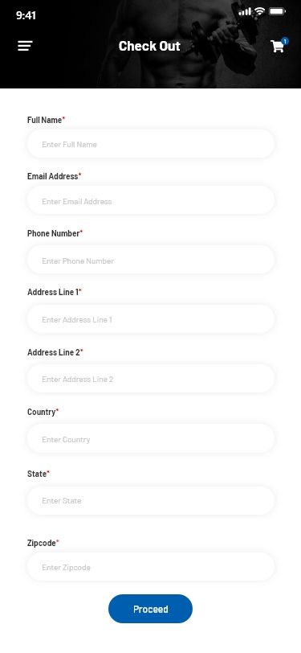Screen dimensions: 301x653
Task: Tap the cart item count badge
Action: pos(285,41)
